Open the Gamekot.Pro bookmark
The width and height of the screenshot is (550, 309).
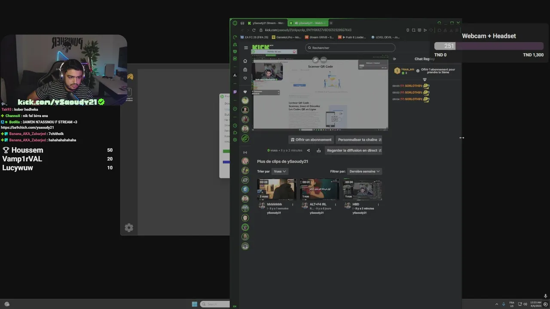click(x=287, y=37)
